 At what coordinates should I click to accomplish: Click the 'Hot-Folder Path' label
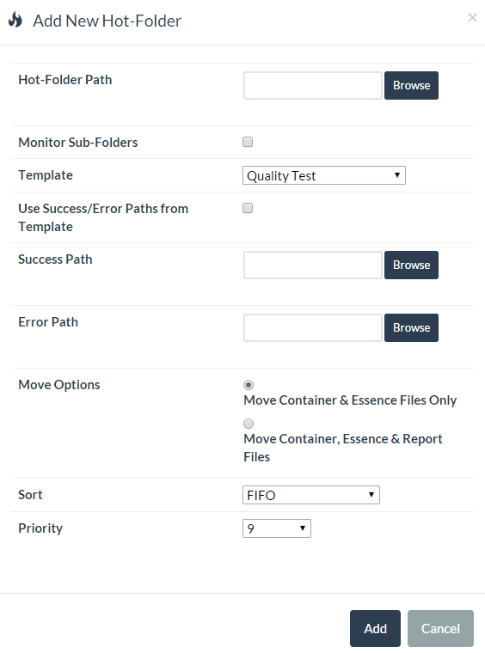coord(65,80)
